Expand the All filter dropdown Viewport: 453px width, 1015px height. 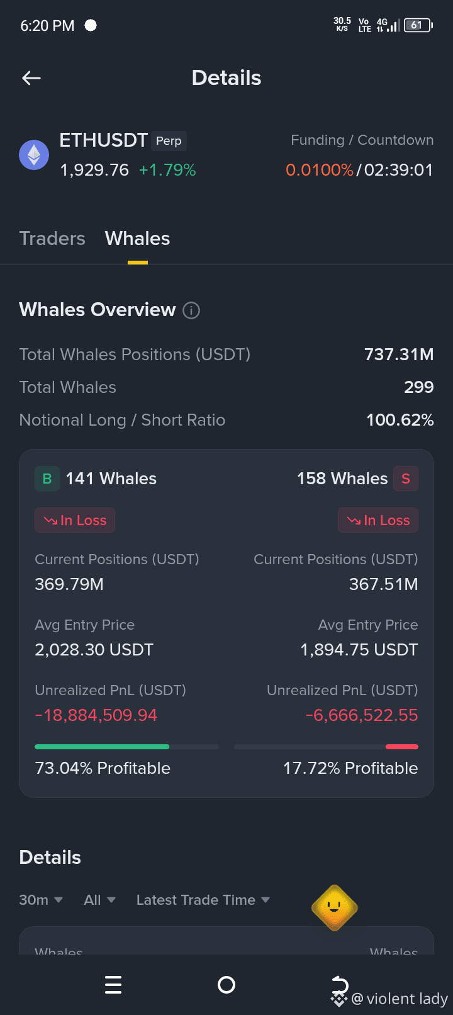coord(100,900)
